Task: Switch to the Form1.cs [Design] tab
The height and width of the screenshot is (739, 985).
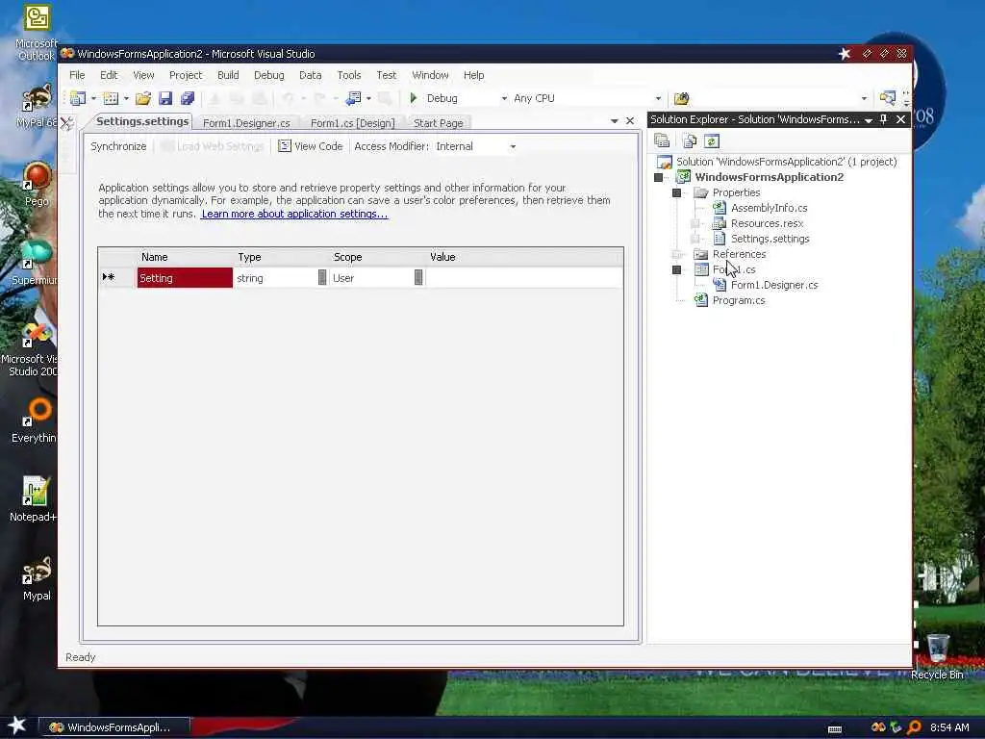Action: [352, 123]
